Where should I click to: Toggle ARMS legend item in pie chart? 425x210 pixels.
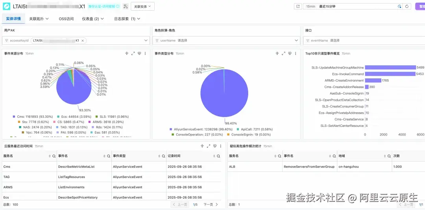pos(107,122)
